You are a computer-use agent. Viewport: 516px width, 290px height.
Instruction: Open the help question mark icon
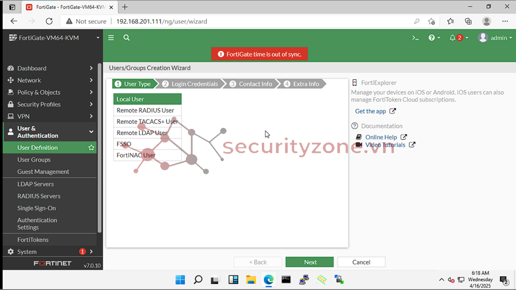pos(431,38)
